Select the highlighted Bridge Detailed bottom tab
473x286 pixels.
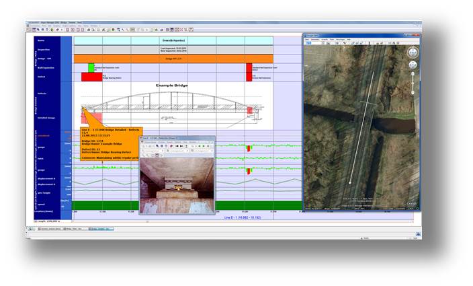(101, 229)
